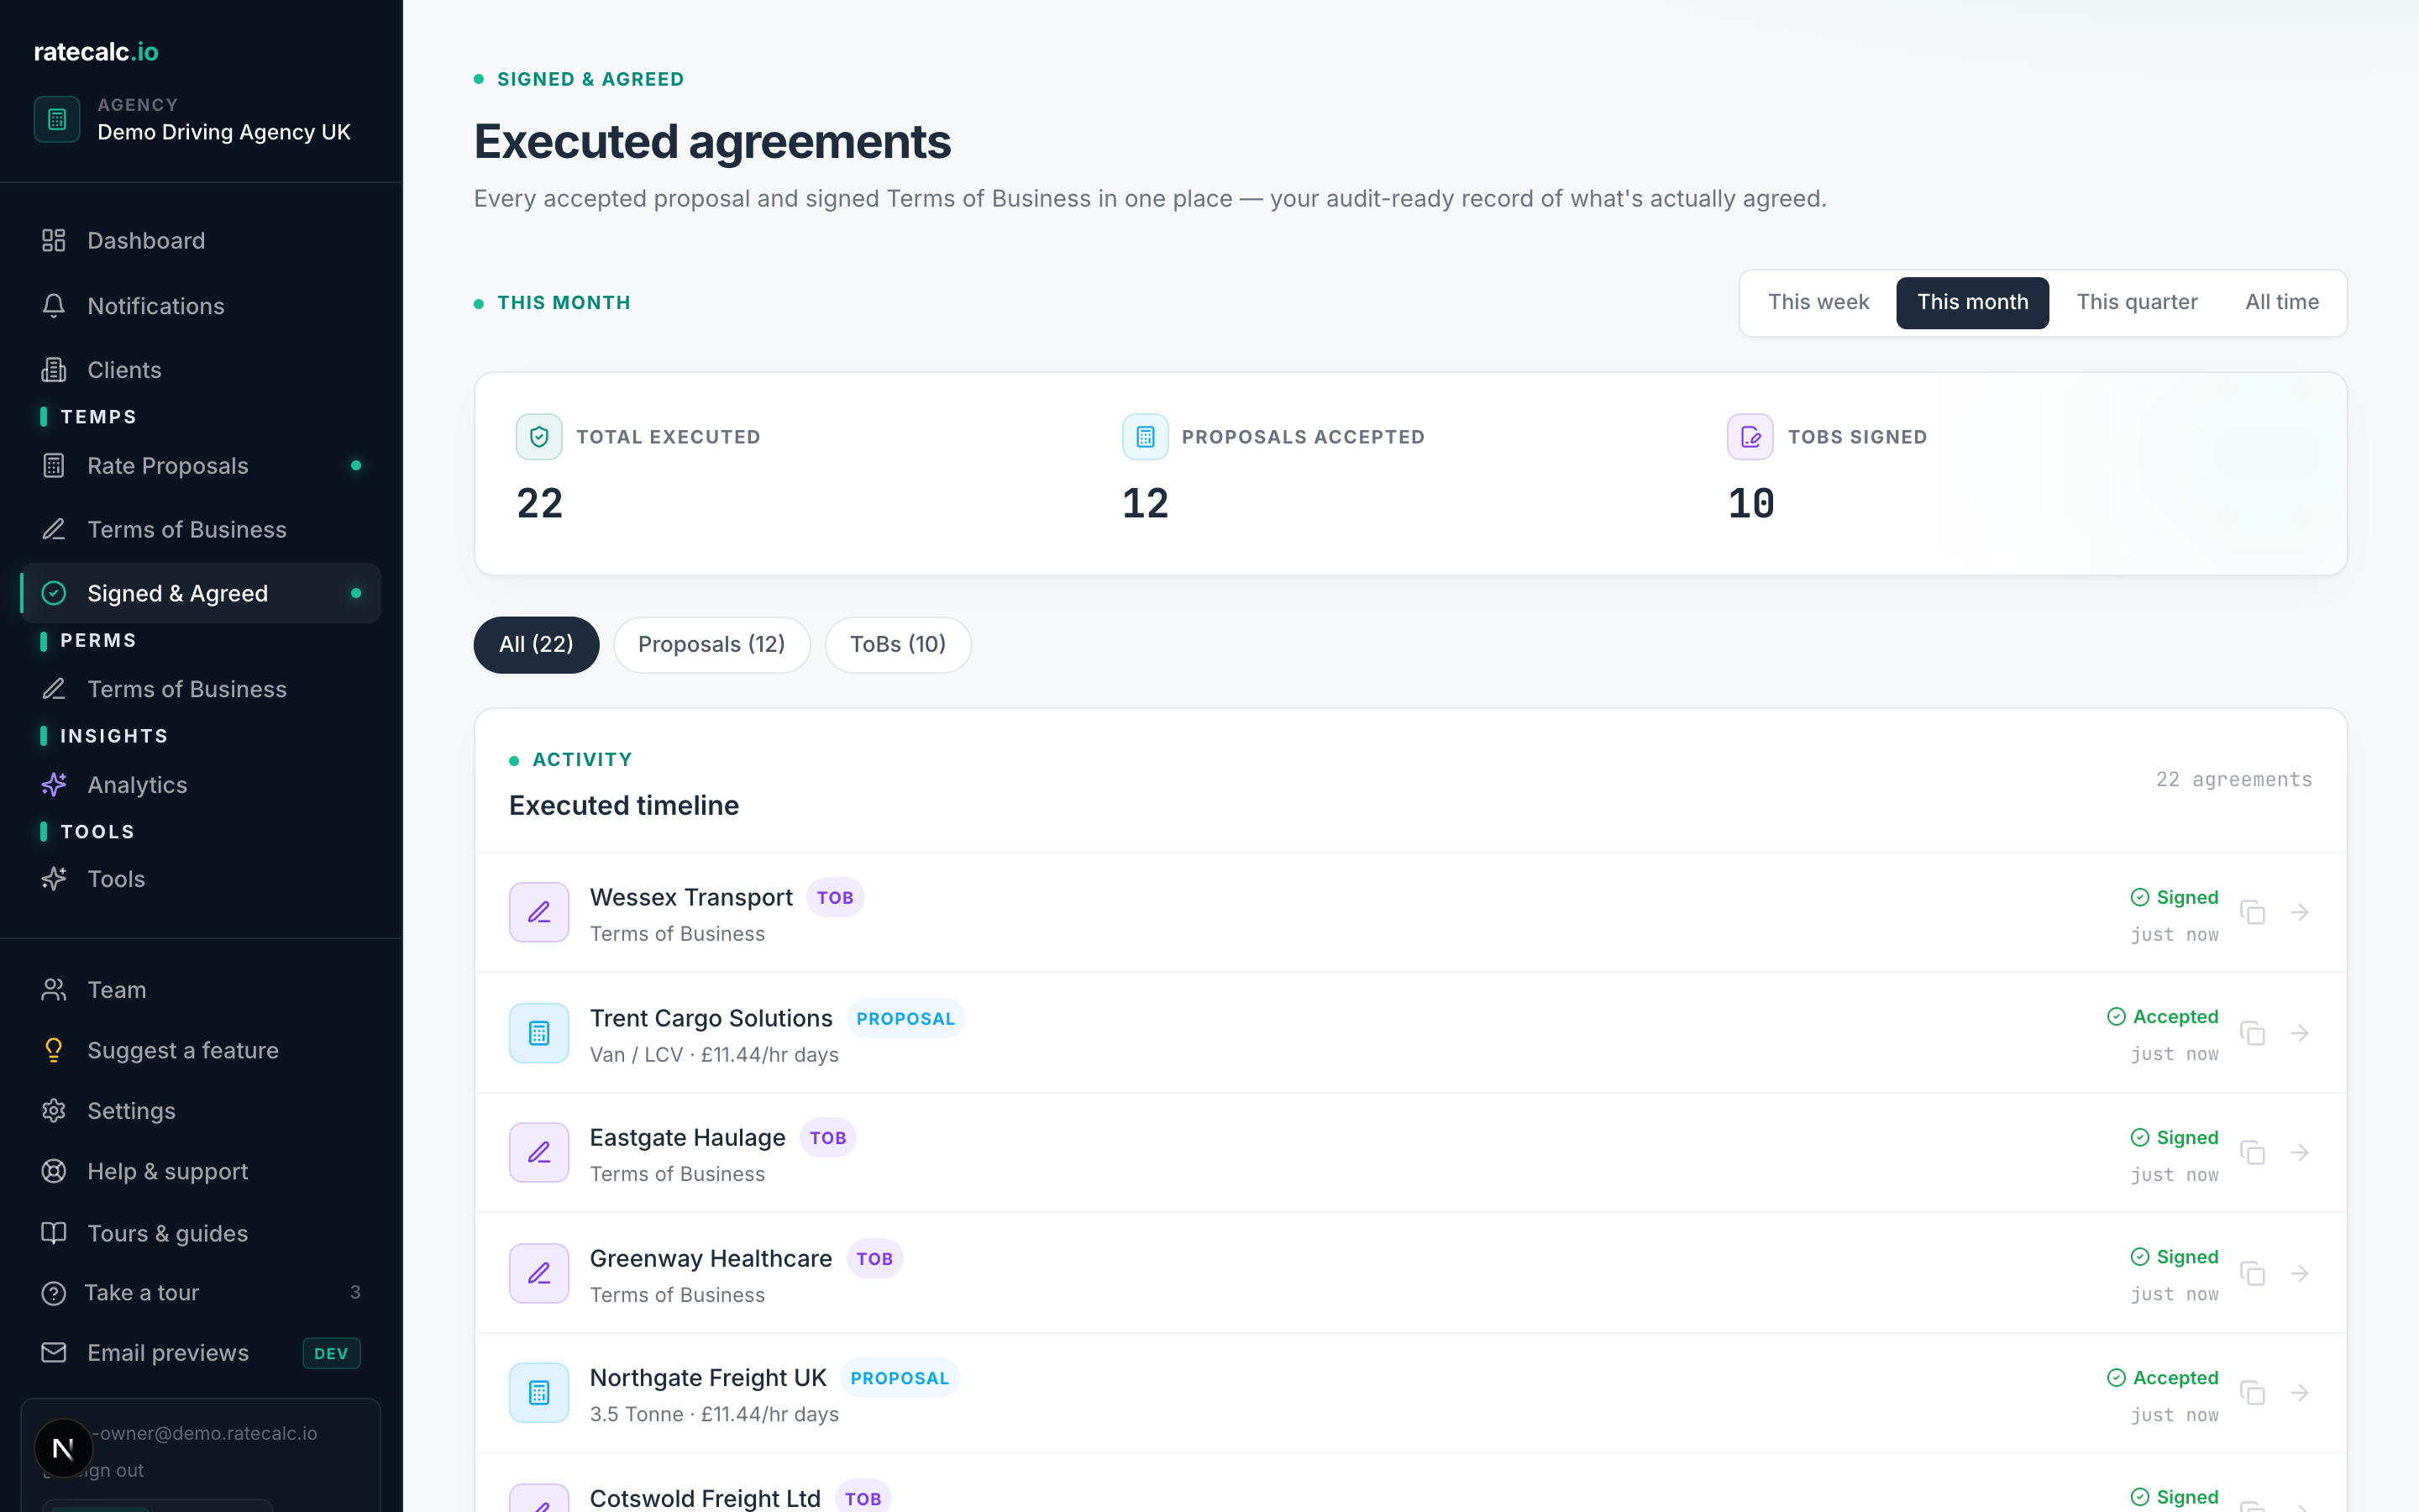The image size is (2419, 1512).
Task: Filter by Proposals (12)
Action: click(x=711, y=645)
